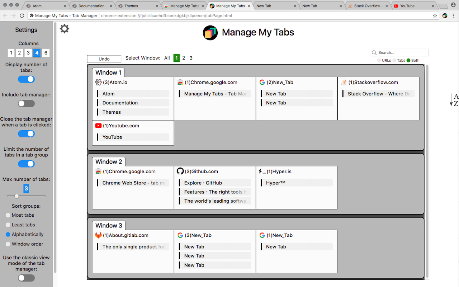Click the Manage My Tabs extension icon in the toolbar
Screen dimensions: 459x287
point(445,16)
